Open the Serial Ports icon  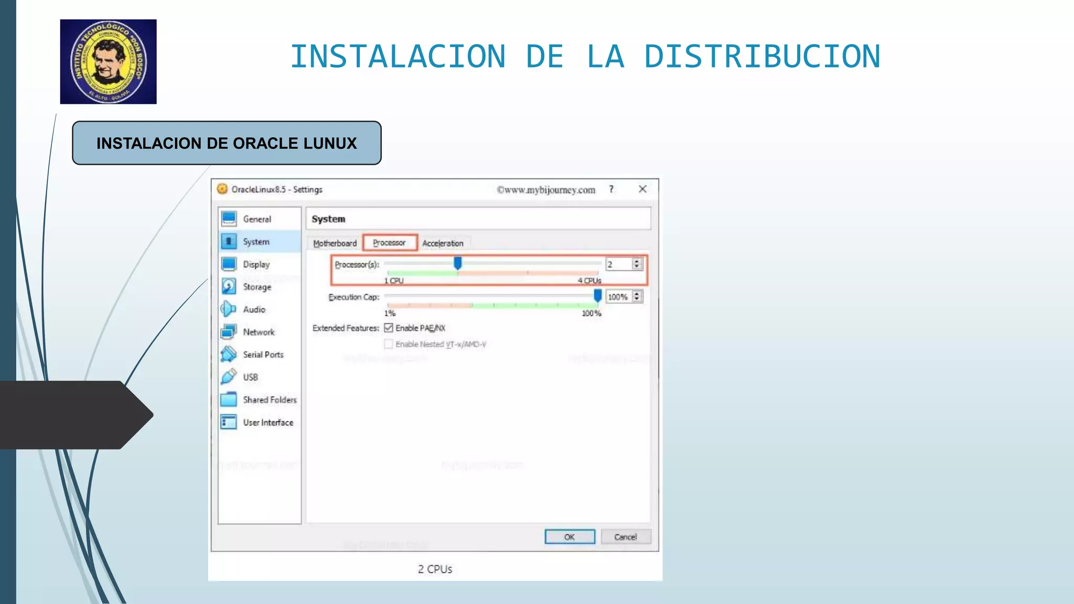229,354
